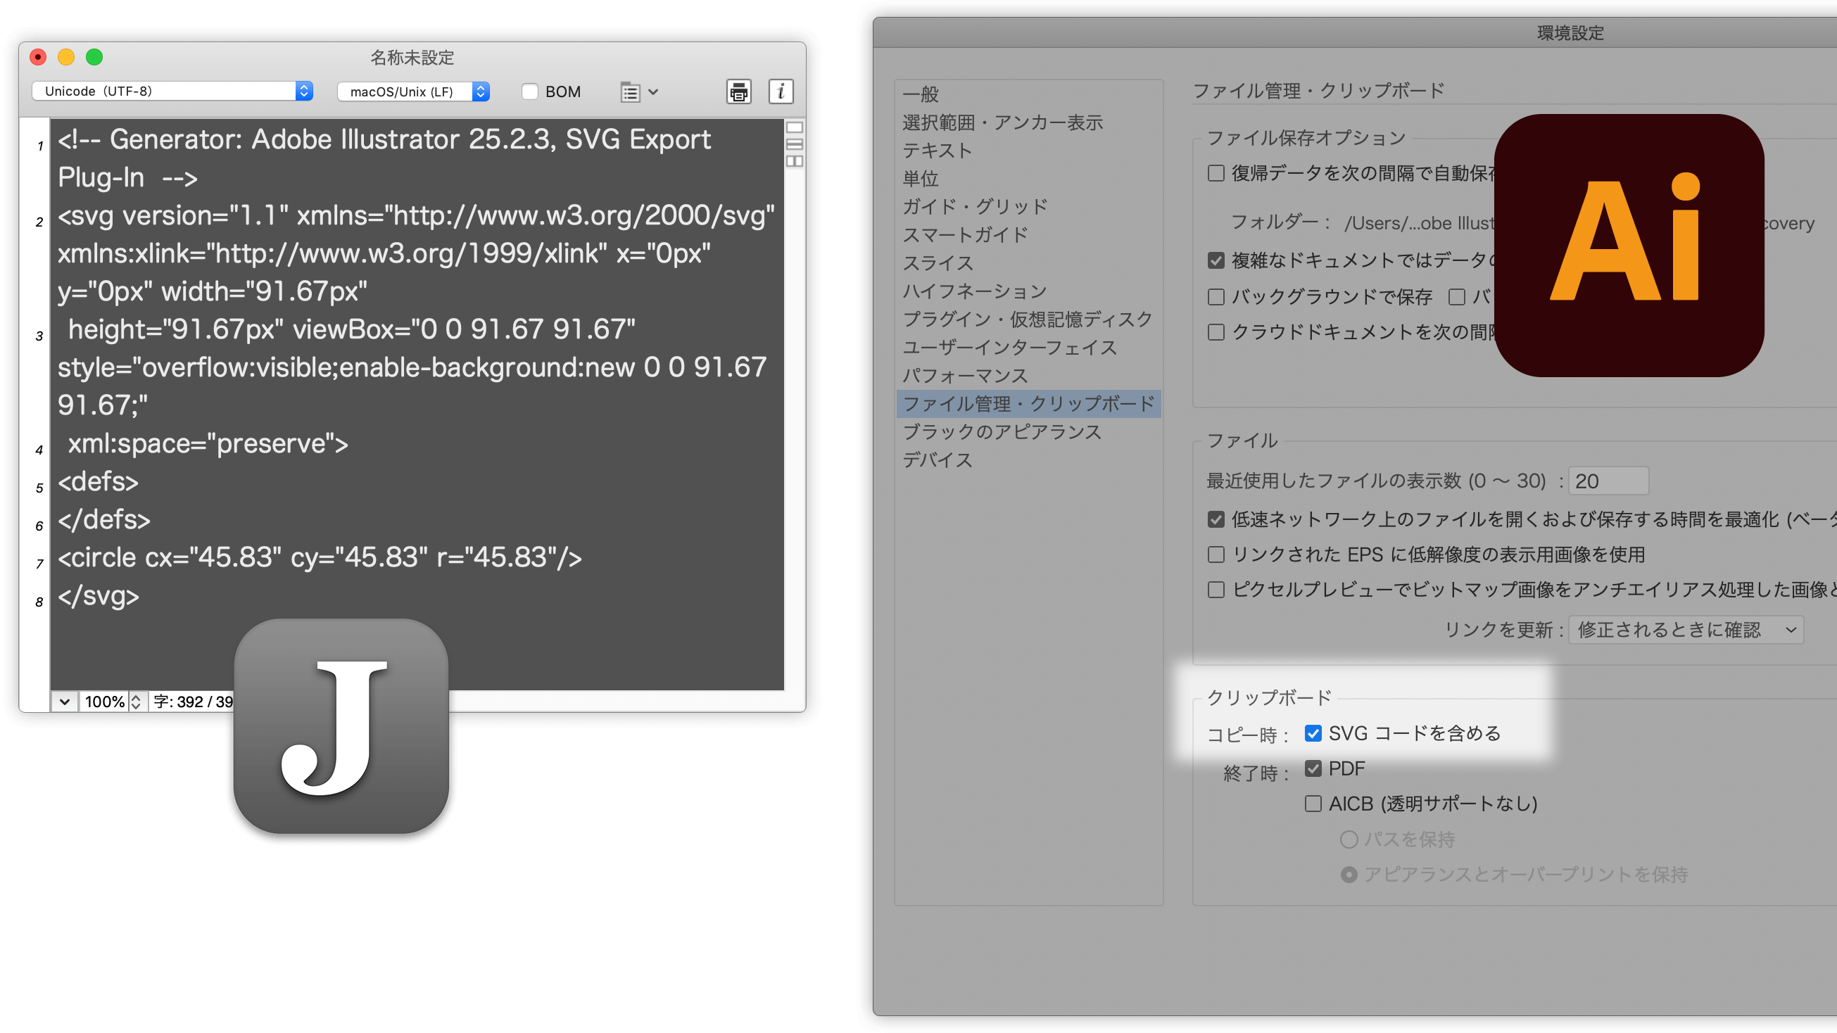Click the syntax style list icon
1837x1033 pixels.
pos(631,92)
